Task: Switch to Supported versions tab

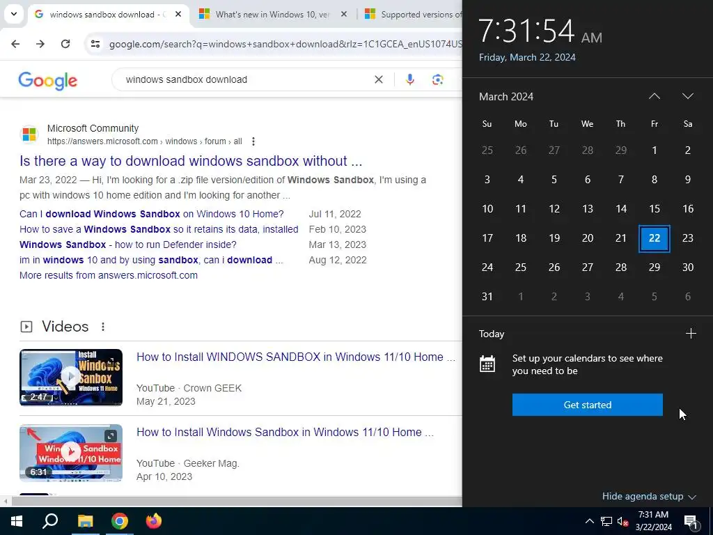Action: pos(413,14)
